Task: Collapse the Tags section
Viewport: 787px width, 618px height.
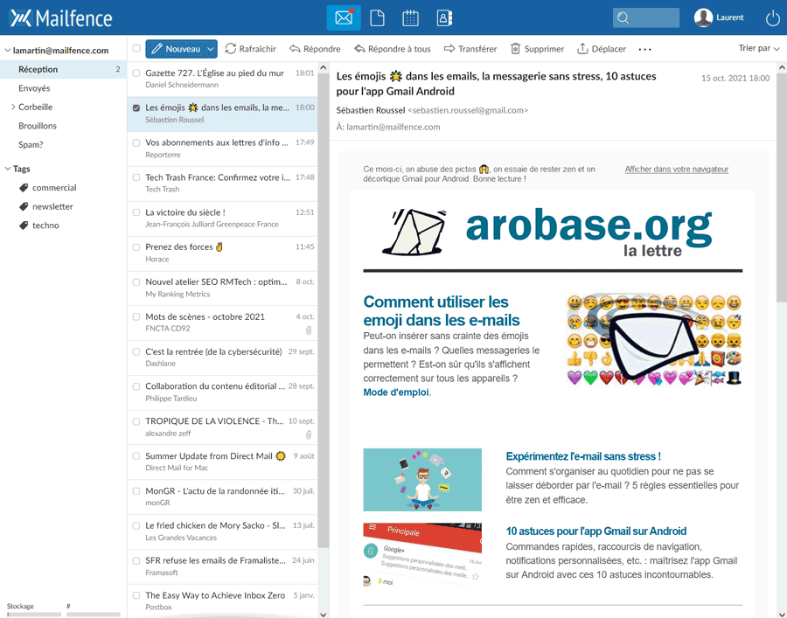Action: [8, 169]
